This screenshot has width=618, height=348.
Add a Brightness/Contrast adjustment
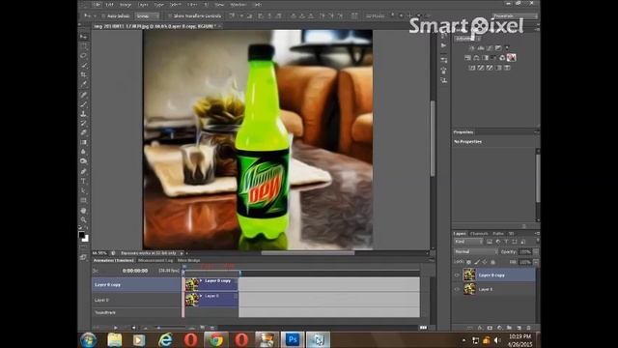[x=472, y=48]
